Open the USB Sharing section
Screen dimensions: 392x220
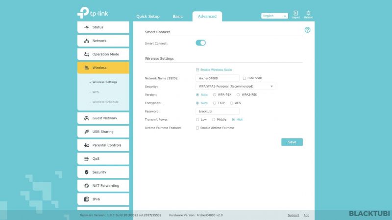(x=103, y=132)
